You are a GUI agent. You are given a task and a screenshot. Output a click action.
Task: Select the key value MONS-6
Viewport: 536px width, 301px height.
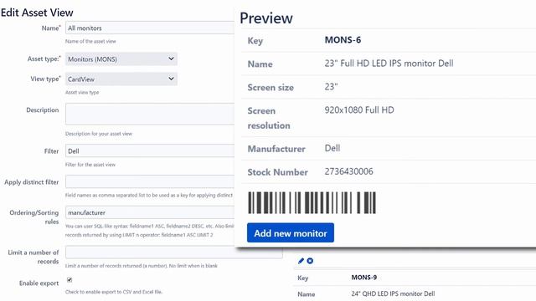343,40
